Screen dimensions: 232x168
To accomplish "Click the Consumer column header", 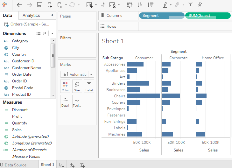I will 144,58.
